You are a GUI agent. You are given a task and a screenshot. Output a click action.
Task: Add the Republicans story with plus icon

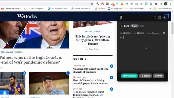[x=111, y=89]
